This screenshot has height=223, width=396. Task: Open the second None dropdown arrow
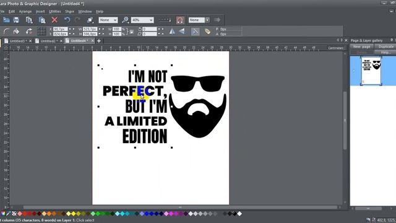[x=207, y=20]
